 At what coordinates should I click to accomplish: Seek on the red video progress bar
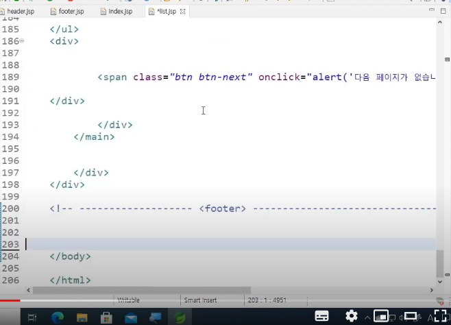coord(10,300)
